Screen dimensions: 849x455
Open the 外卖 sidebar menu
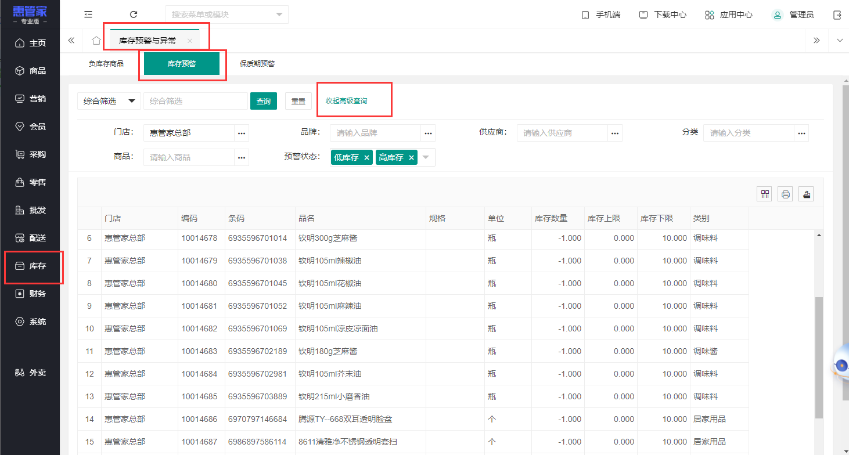[x=30, y=373]
